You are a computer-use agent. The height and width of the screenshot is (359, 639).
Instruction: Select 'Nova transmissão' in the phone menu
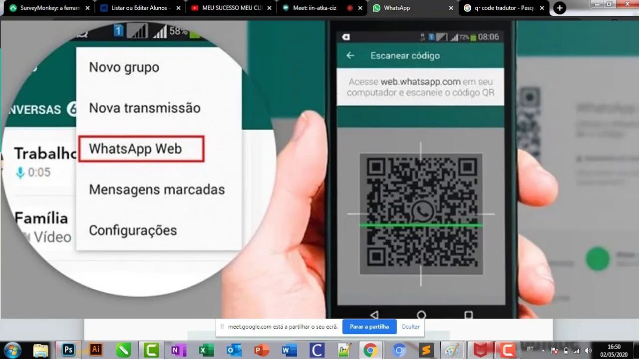(x=145, y=108)
